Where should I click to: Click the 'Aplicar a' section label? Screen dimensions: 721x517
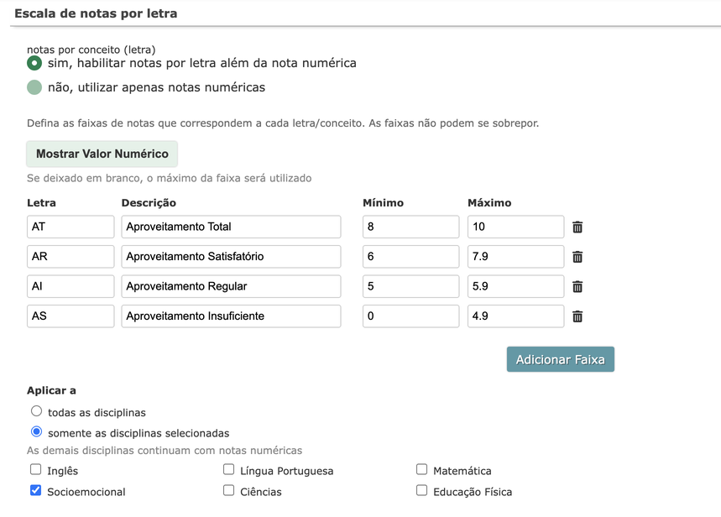pos(51,390)
